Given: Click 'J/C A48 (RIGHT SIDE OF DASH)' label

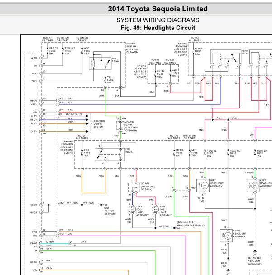Looking at the screenshot, I should (x=148, y=187).
